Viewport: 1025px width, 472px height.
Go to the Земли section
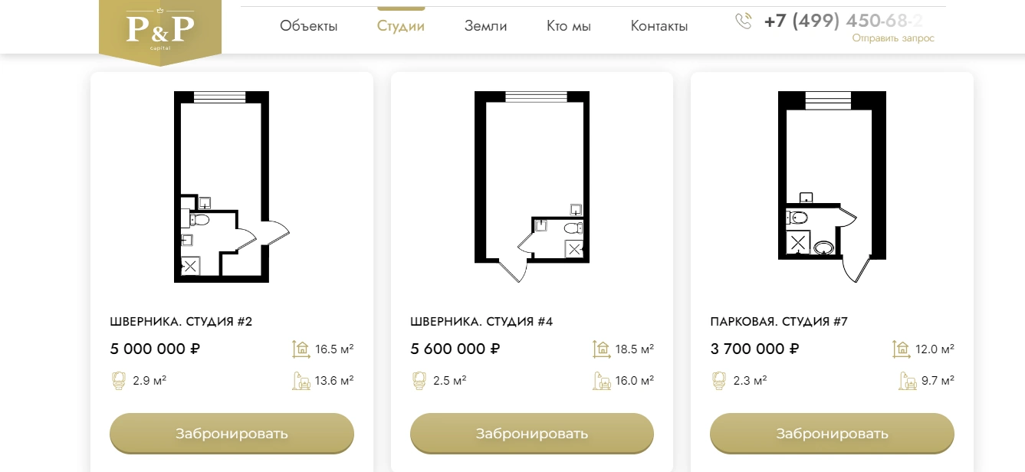tap(485, 26)
